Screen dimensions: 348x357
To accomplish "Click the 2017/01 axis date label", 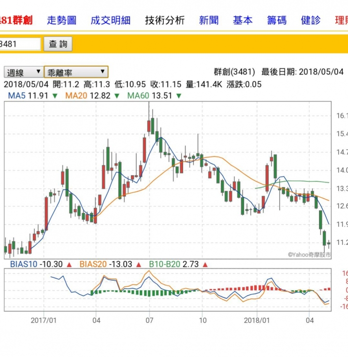I will 43,321.
